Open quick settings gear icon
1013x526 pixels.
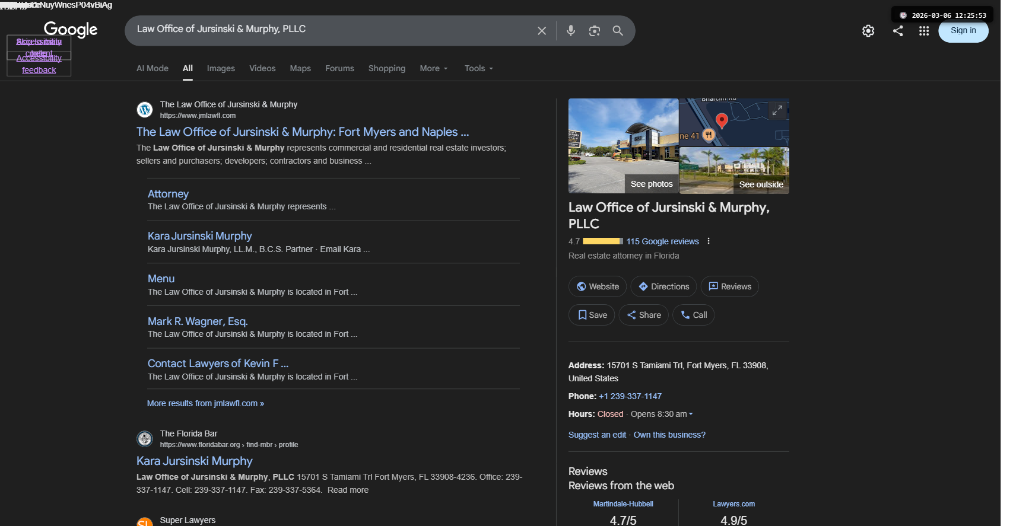tap(868, 31)
